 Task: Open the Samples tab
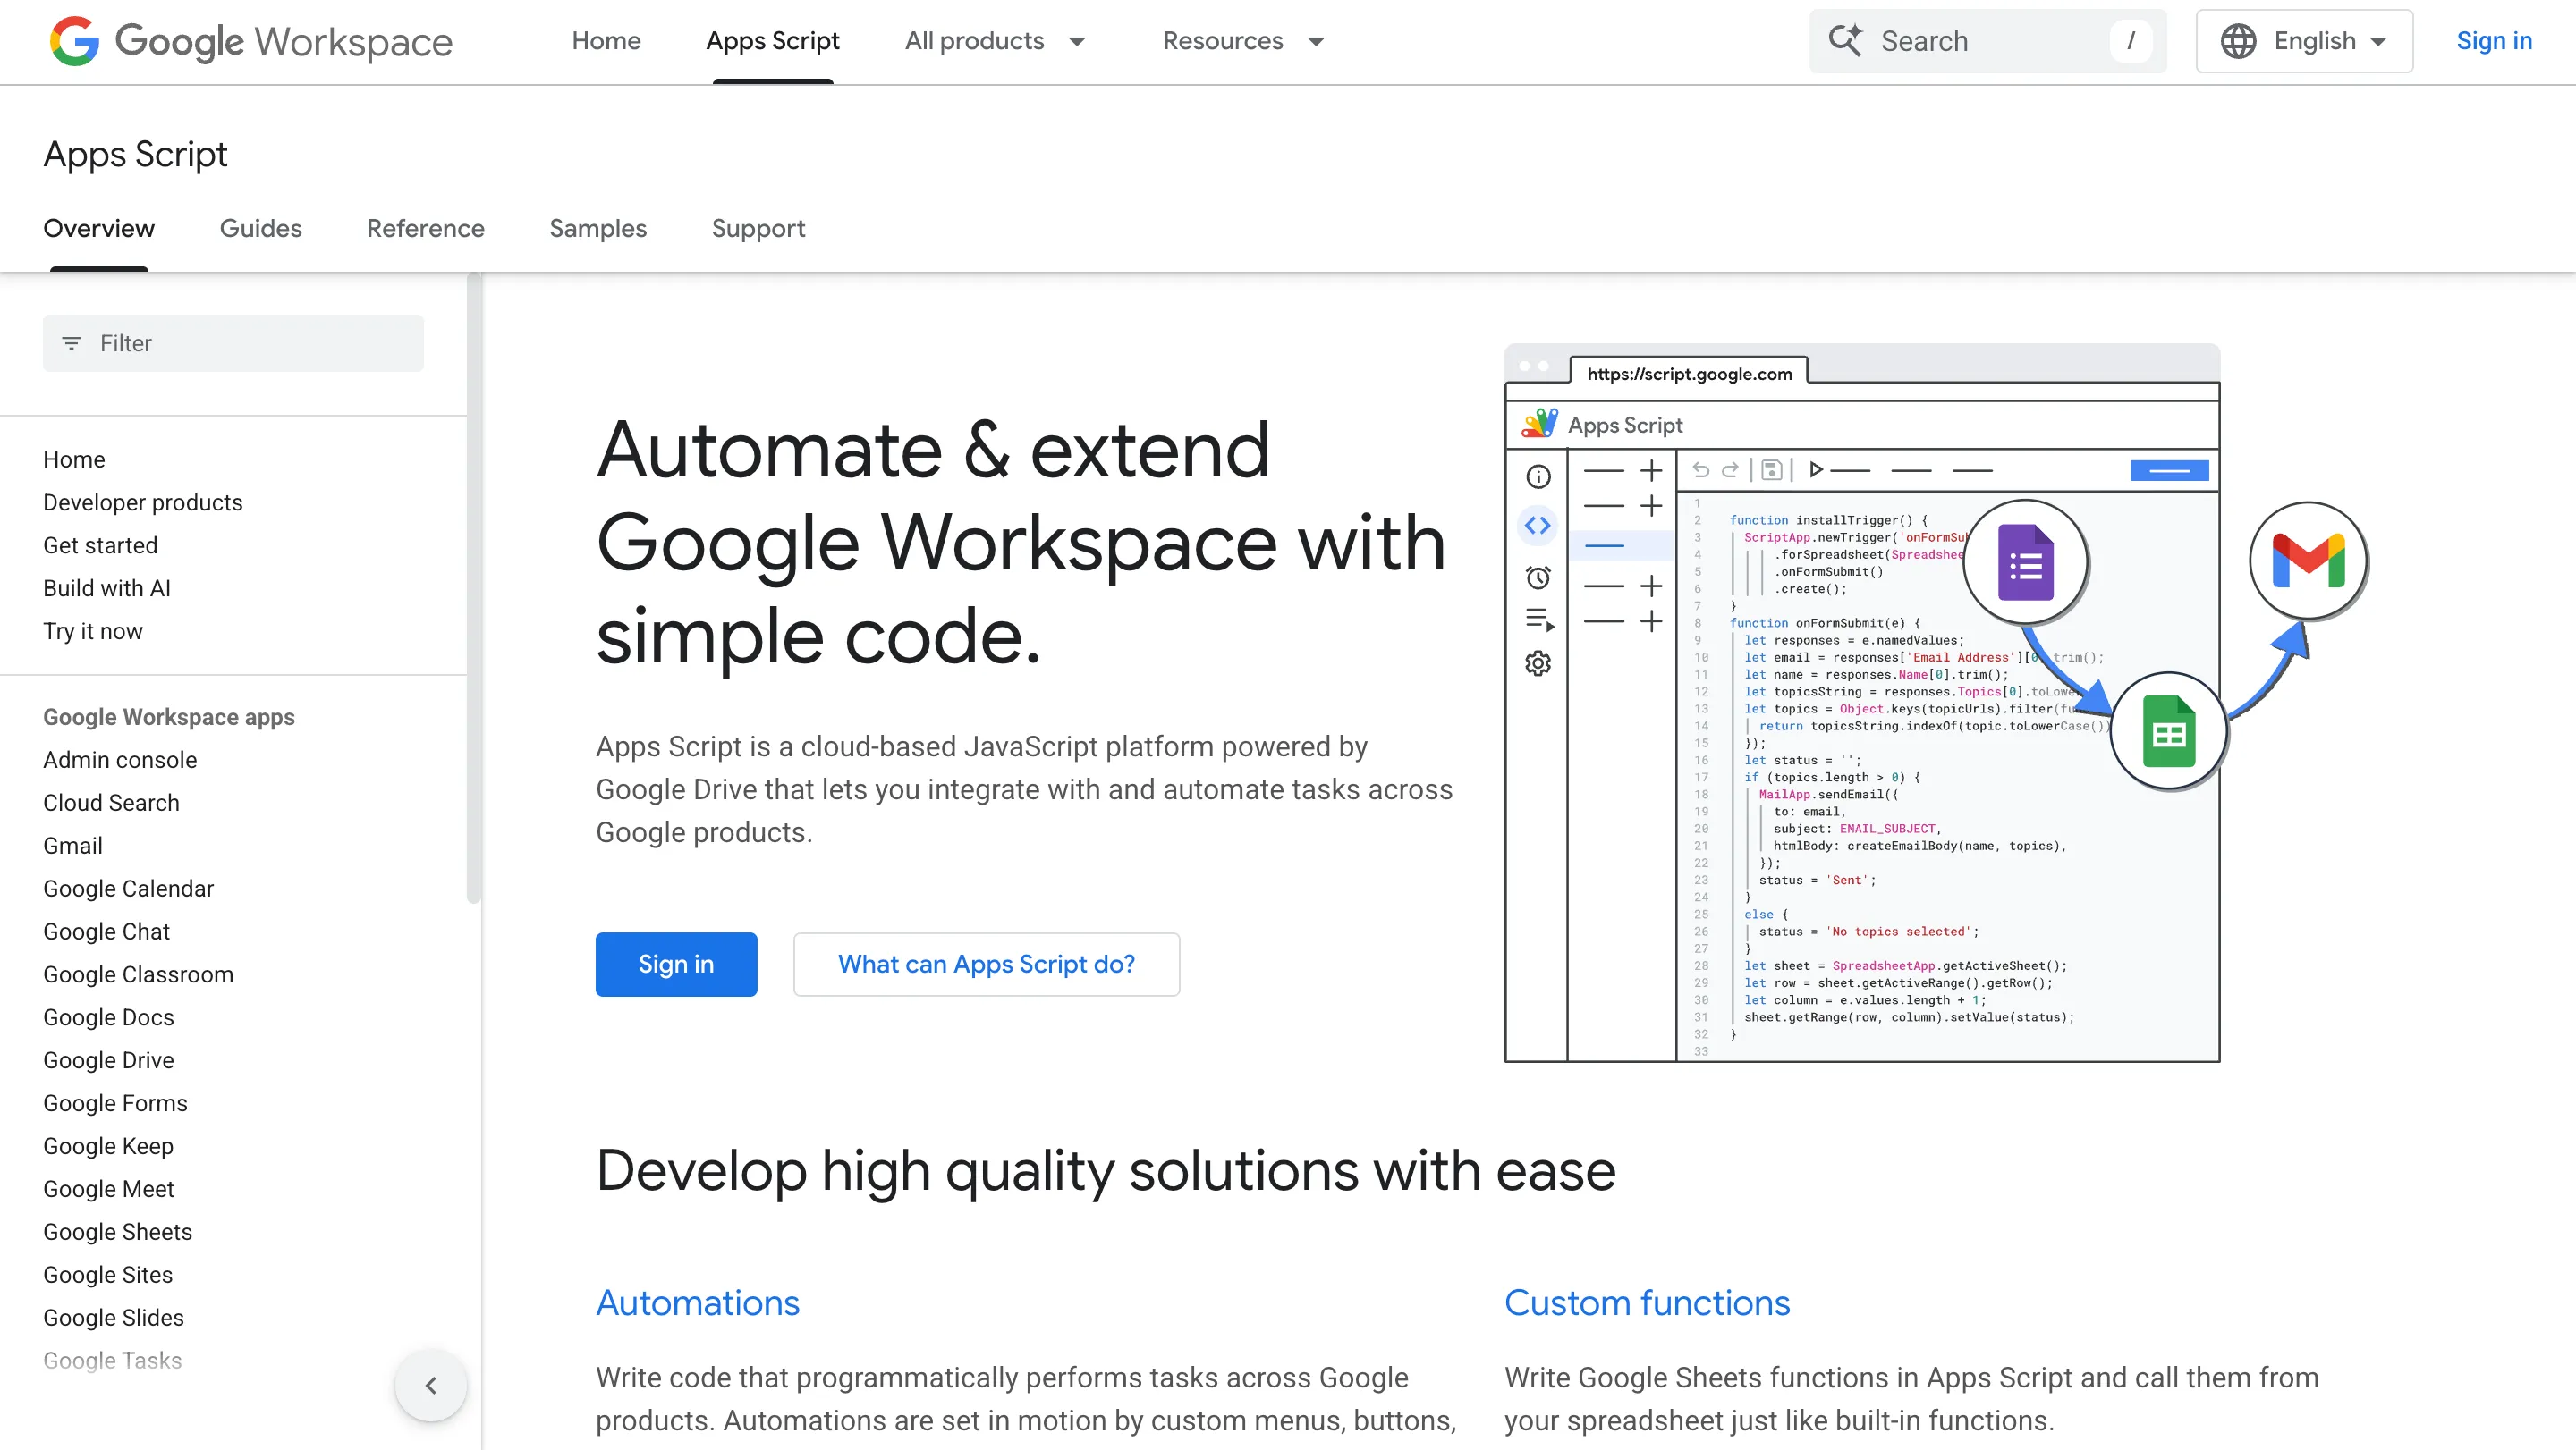pos(598,229)
